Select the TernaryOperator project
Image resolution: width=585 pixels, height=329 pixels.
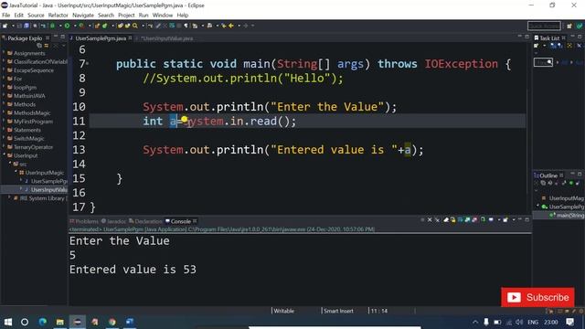pyautogui.click(x=33, y=147)
